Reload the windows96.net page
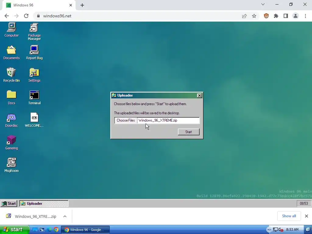 point(26,16)
